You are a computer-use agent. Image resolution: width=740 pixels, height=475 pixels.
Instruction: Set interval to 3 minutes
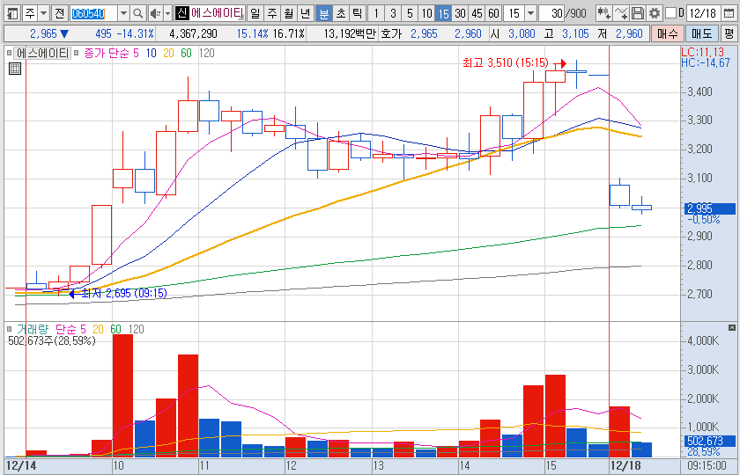393,13
